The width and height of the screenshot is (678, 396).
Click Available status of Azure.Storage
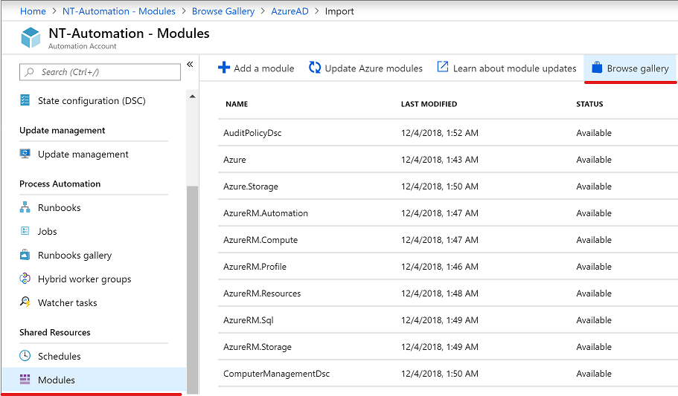(594, 186)
